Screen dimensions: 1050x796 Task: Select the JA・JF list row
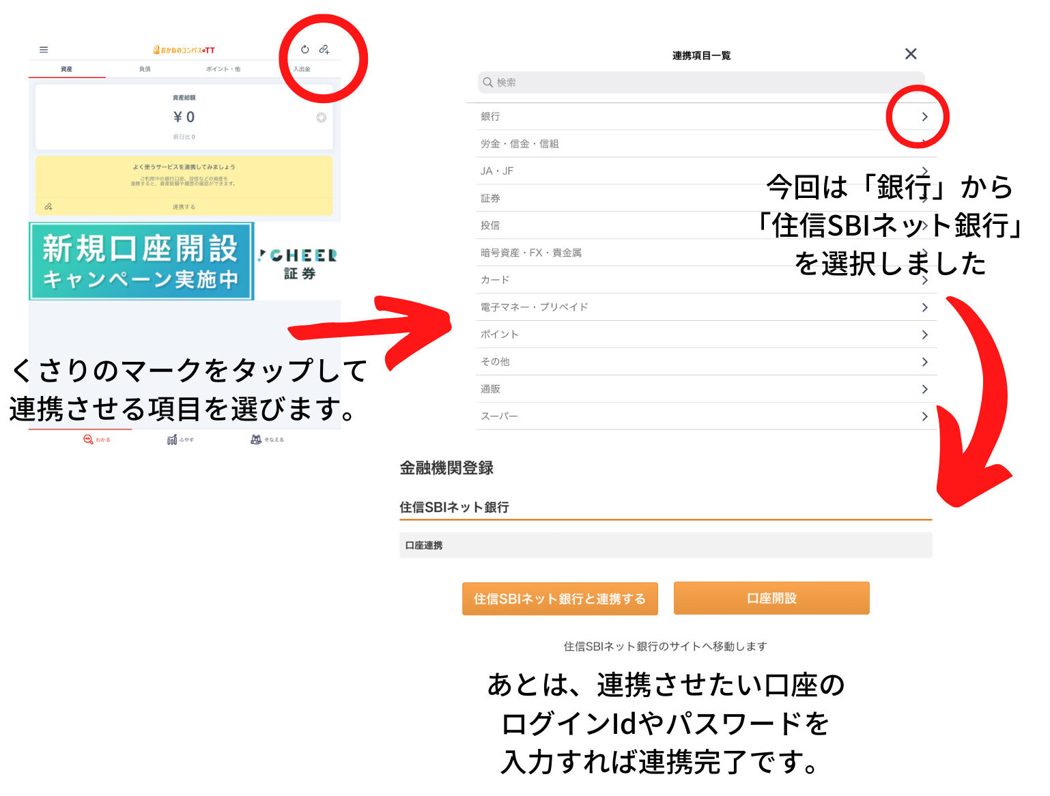[x=706, y=171]
